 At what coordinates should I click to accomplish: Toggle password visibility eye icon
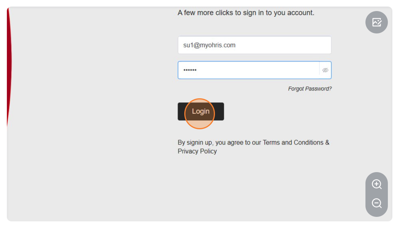(325, 70)
